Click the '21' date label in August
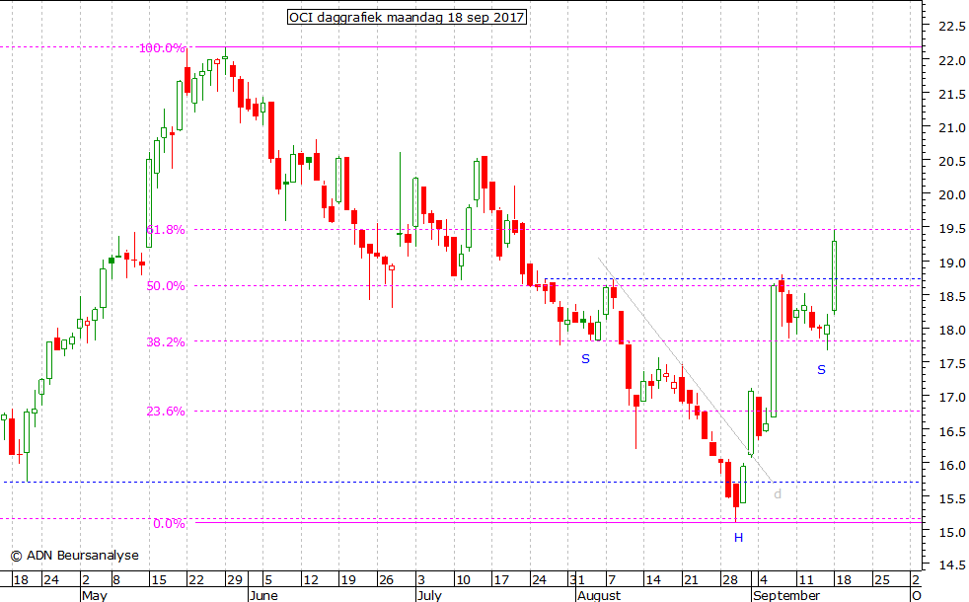969x602 pixels. (x=691, y=579)
